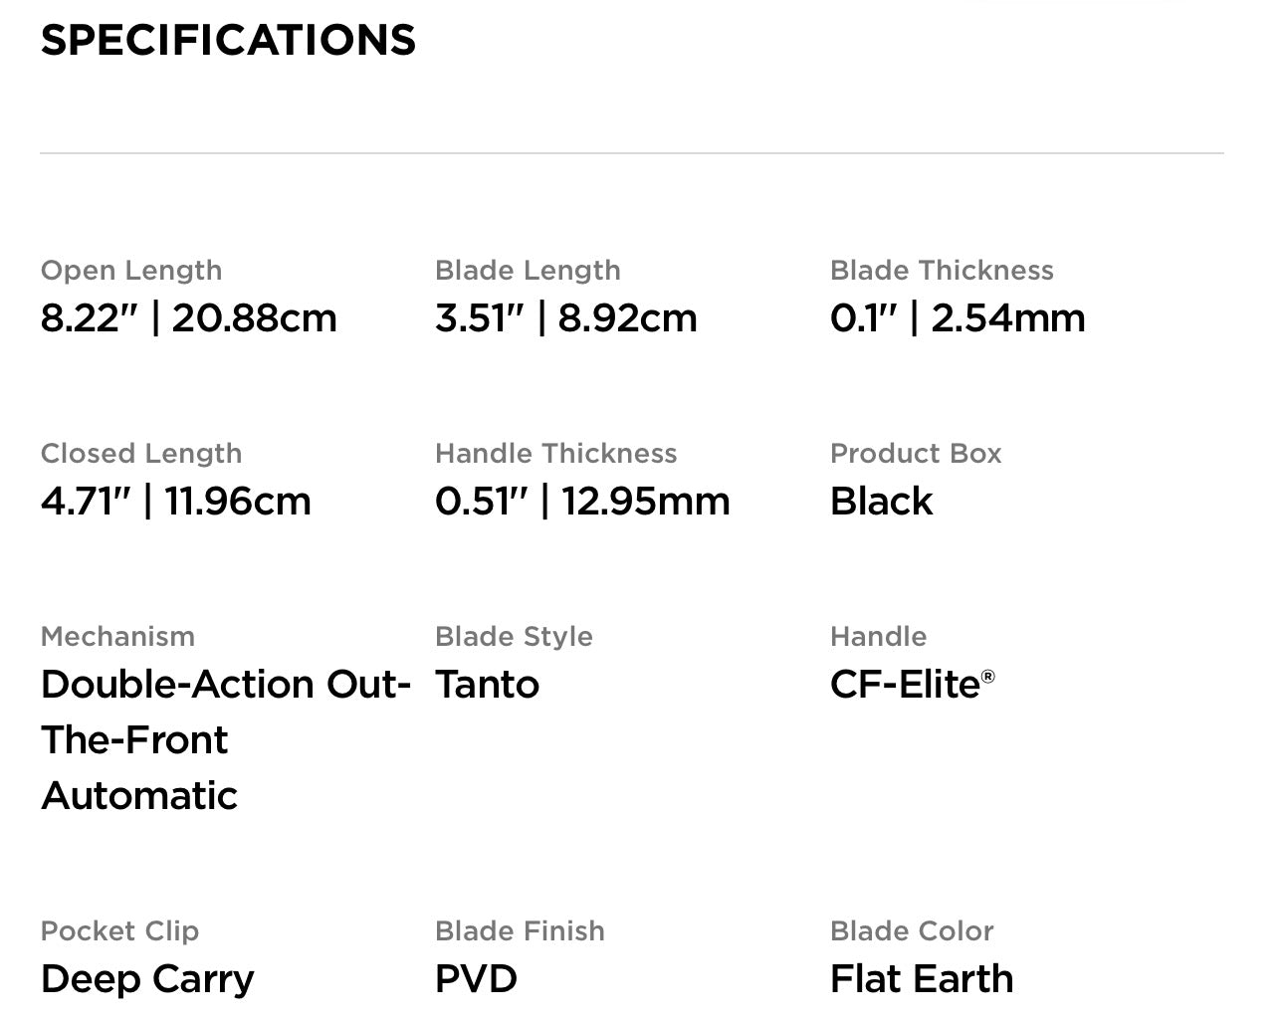Click the Tanto blade style value
Screen dimensions: 1283x1022
pos(487,685)
